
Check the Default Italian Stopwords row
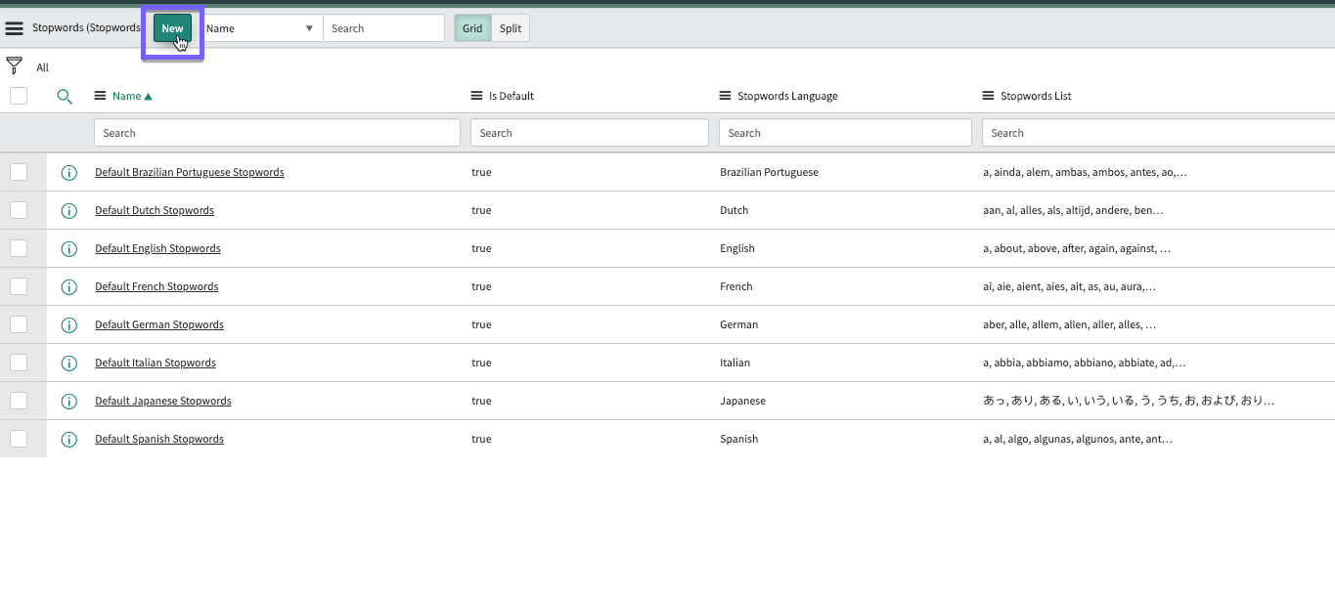click(19, 363)
